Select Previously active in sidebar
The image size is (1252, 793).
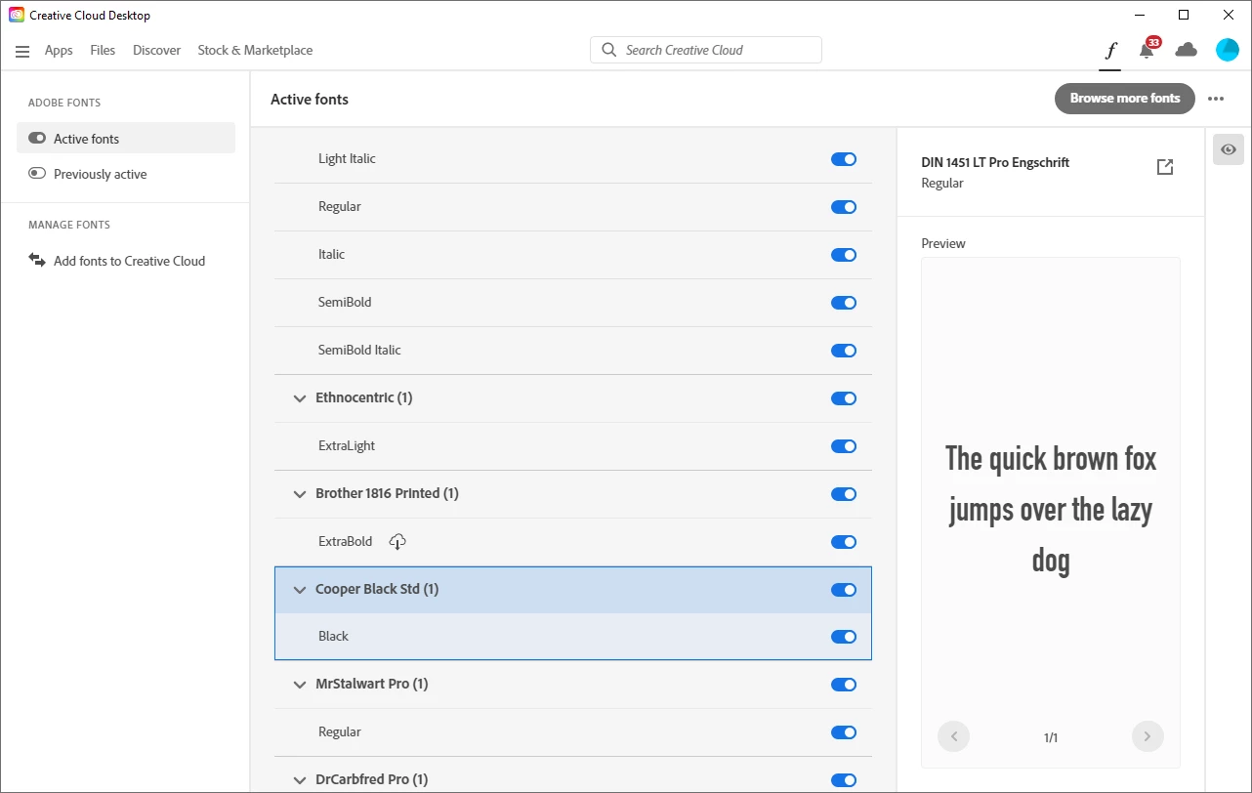point(126,174)
